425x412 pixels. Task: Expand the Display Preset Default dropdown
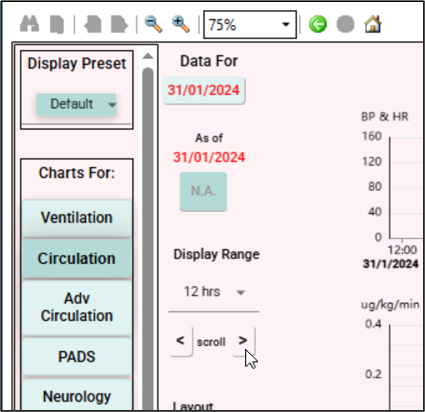click(76, 104)
